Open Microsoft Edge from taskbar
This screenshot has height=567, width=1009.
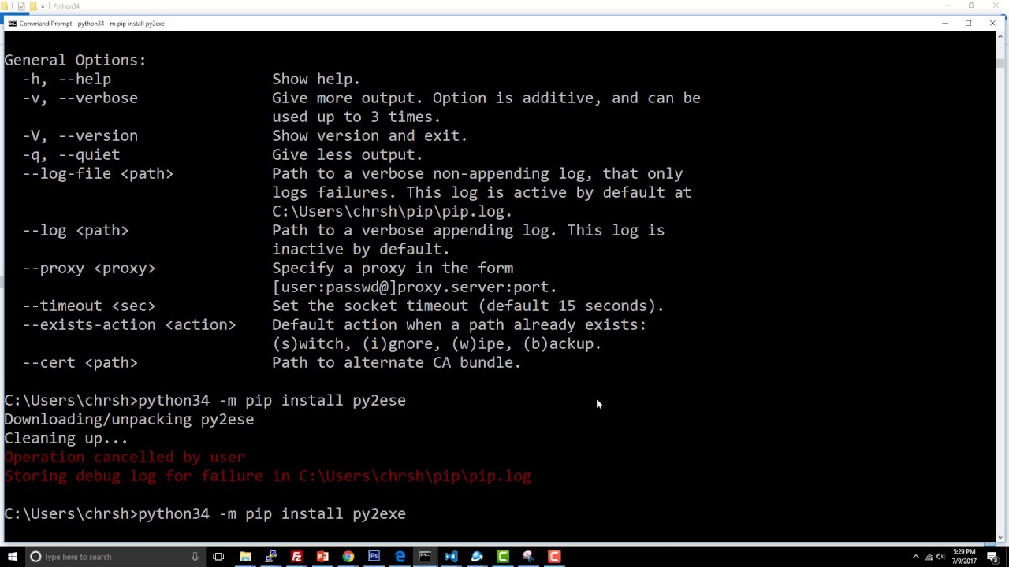click(x=400, y=557)
